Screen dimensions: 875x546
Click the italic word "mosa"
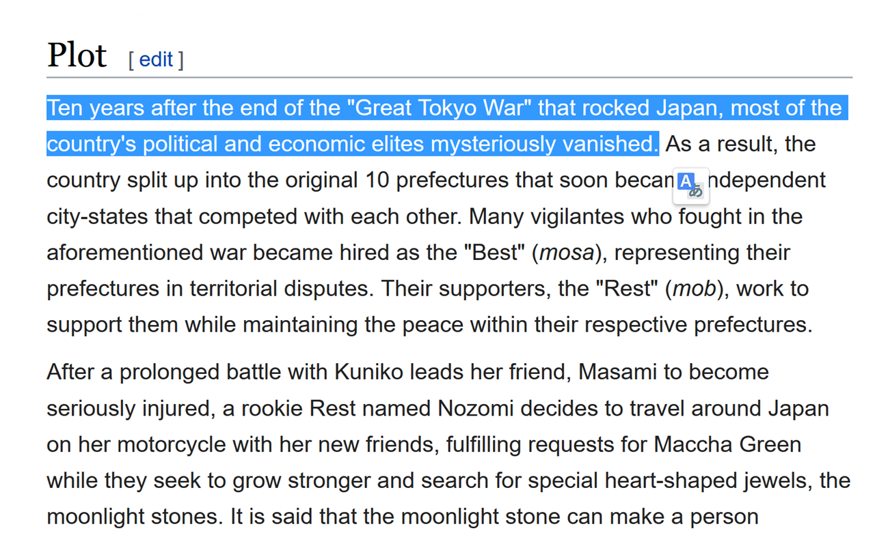tap(567, 253)
